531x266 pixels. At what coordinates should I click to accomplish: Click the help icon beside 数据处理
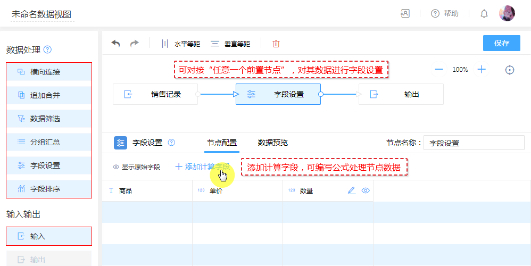[x=47, y=50]
